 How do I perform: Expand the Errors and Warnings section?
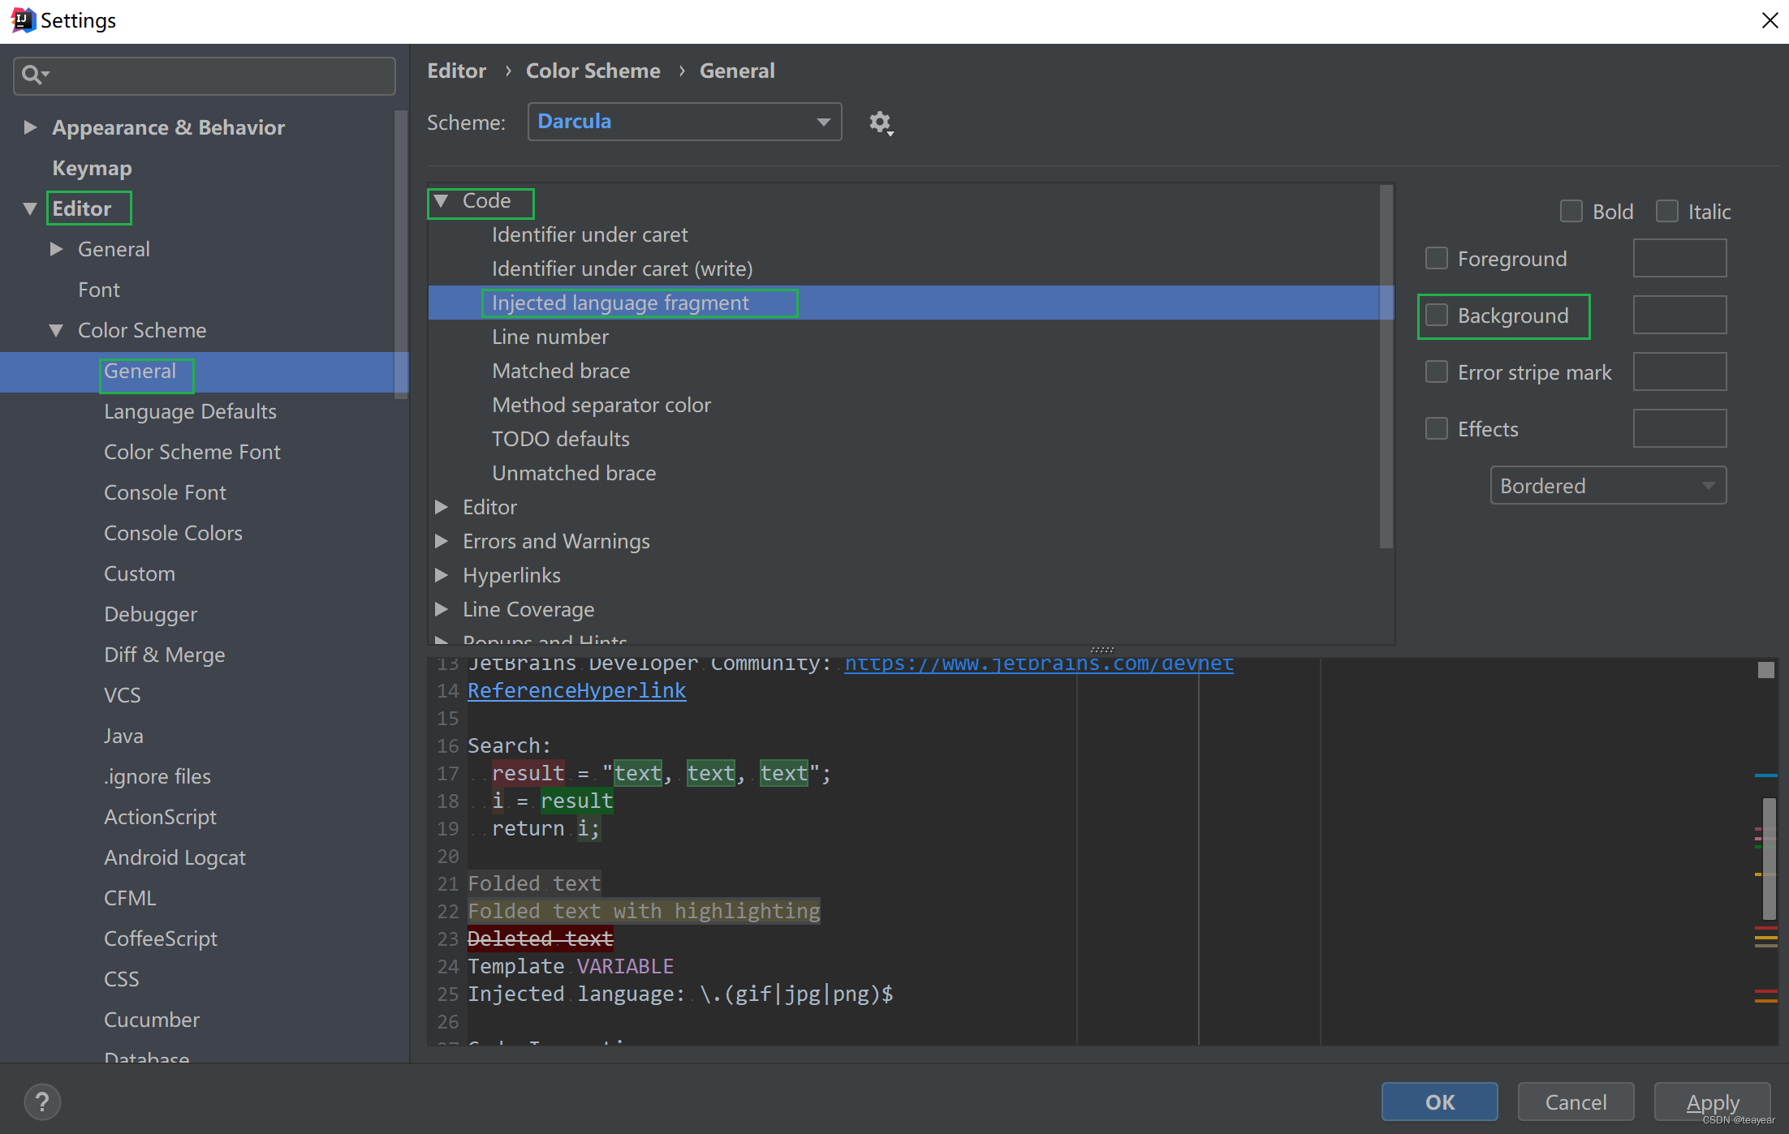[x=445, y=541]
